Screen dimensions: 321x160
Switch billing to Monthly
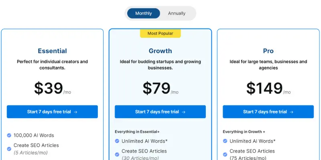tap(144, 13)
